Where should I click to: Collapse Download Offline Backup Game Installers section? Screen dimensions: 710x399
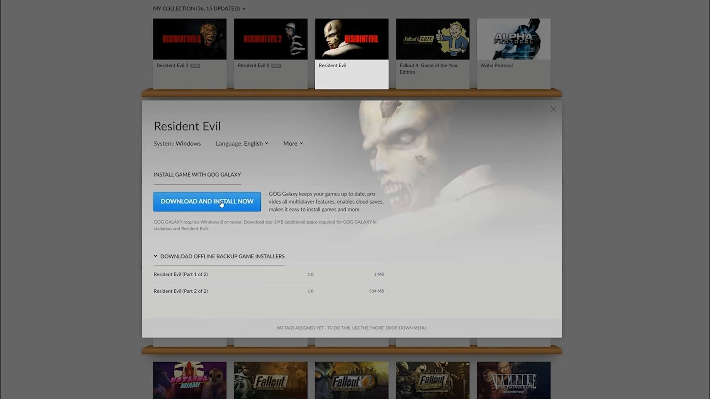(x=219, y=256)
